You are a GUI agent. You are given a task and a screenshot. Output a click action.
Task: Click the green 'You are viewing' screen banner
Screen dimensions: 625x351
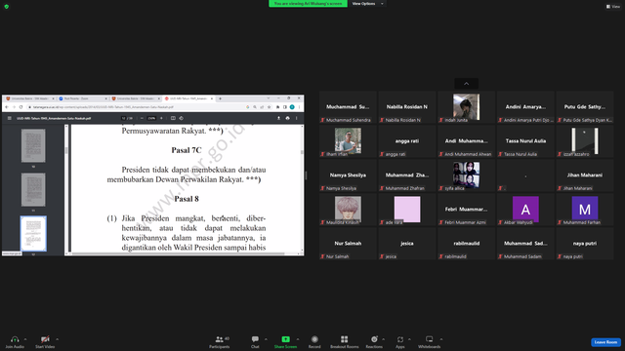[309, 4]
